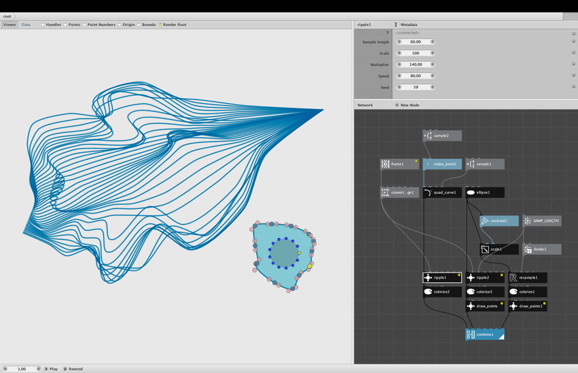
Task: Open the Scale parameter options arrow
Action: (x=573, y=53)
